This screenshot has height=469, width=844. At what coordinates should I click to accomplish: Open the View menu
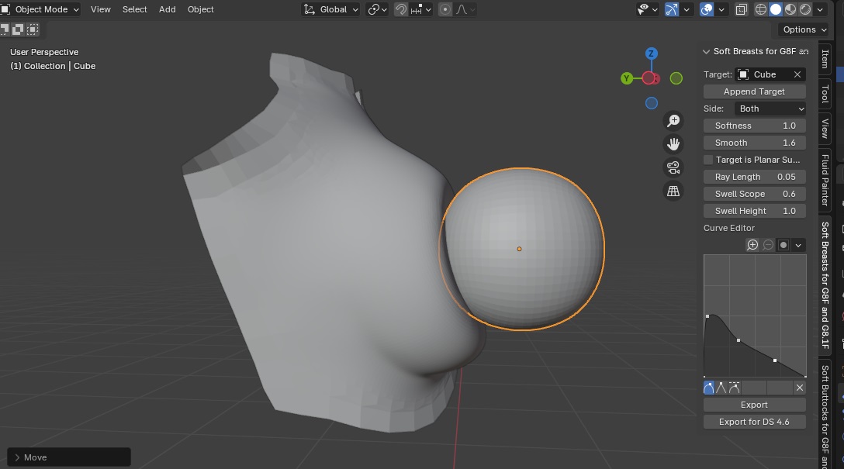click(100, 9)
